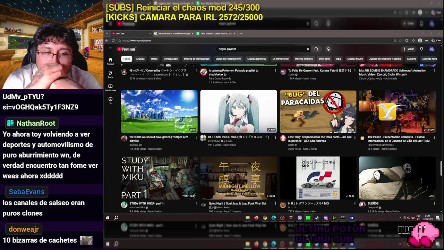Open Firefox from the taskbar
This screenshot has height=250, width=444.
256,218
